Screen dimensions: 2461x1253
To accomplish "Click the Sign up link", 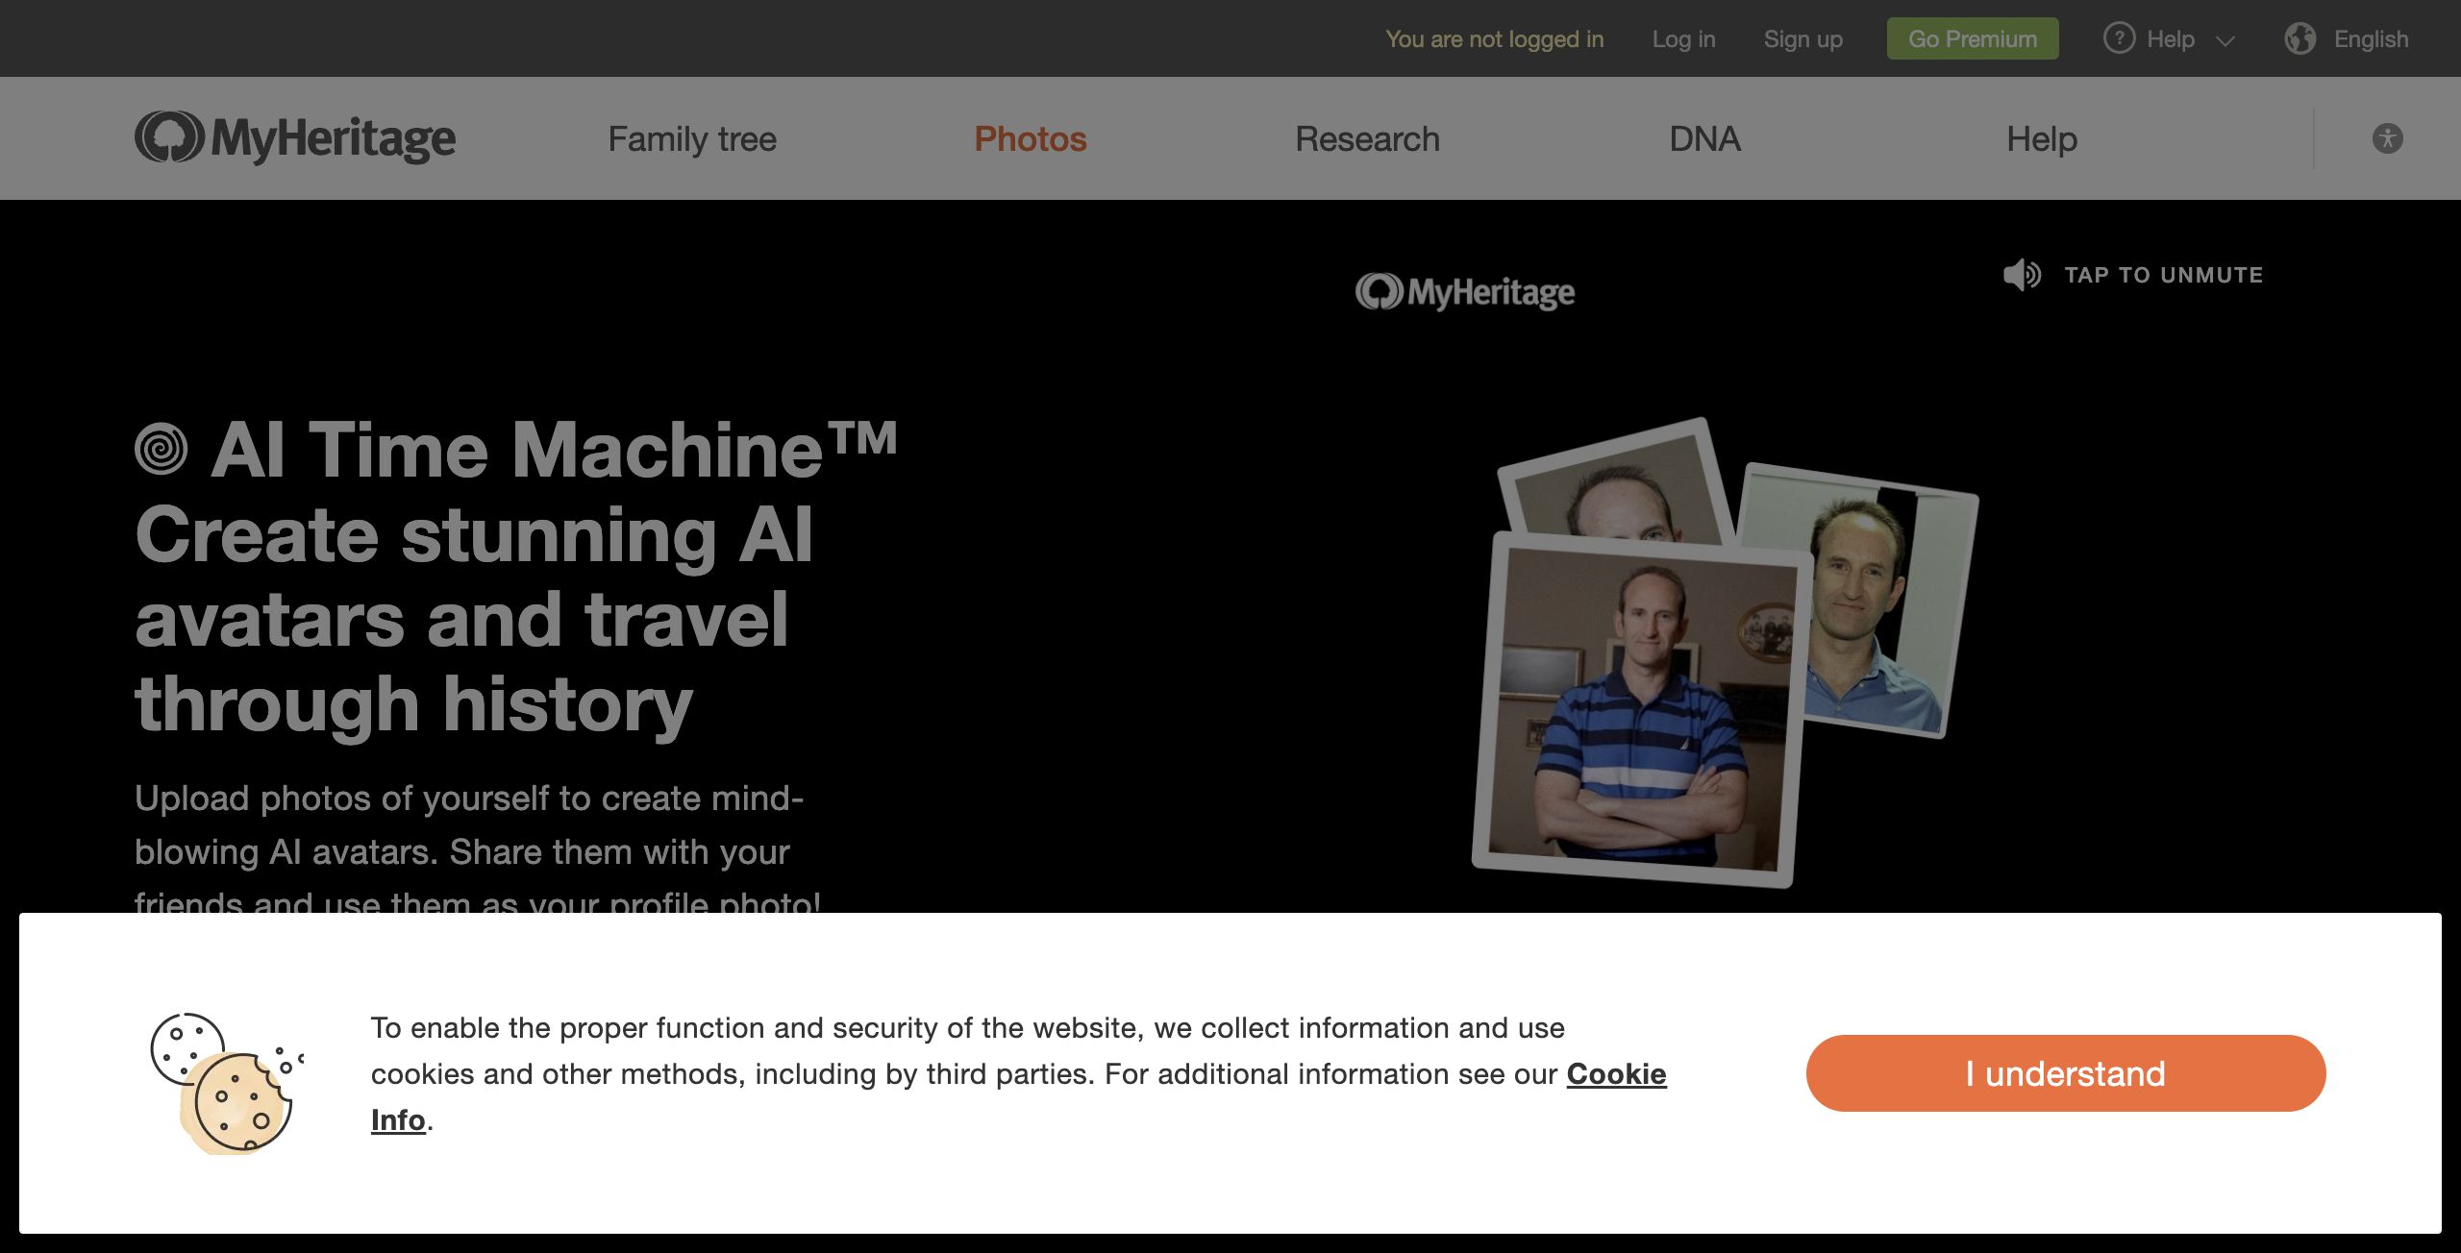I will [1802, 39].
